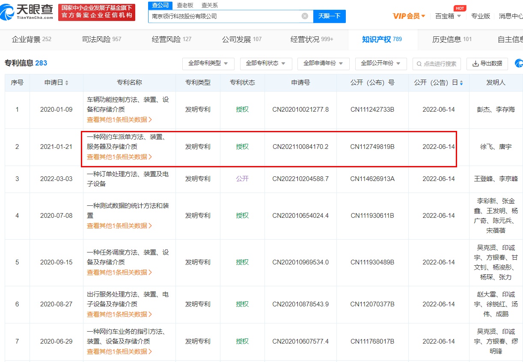View related data for 一种测试数据的统计方法 patent
The image size is (523, 362).
pyautogui.click(x=119, y=226)
